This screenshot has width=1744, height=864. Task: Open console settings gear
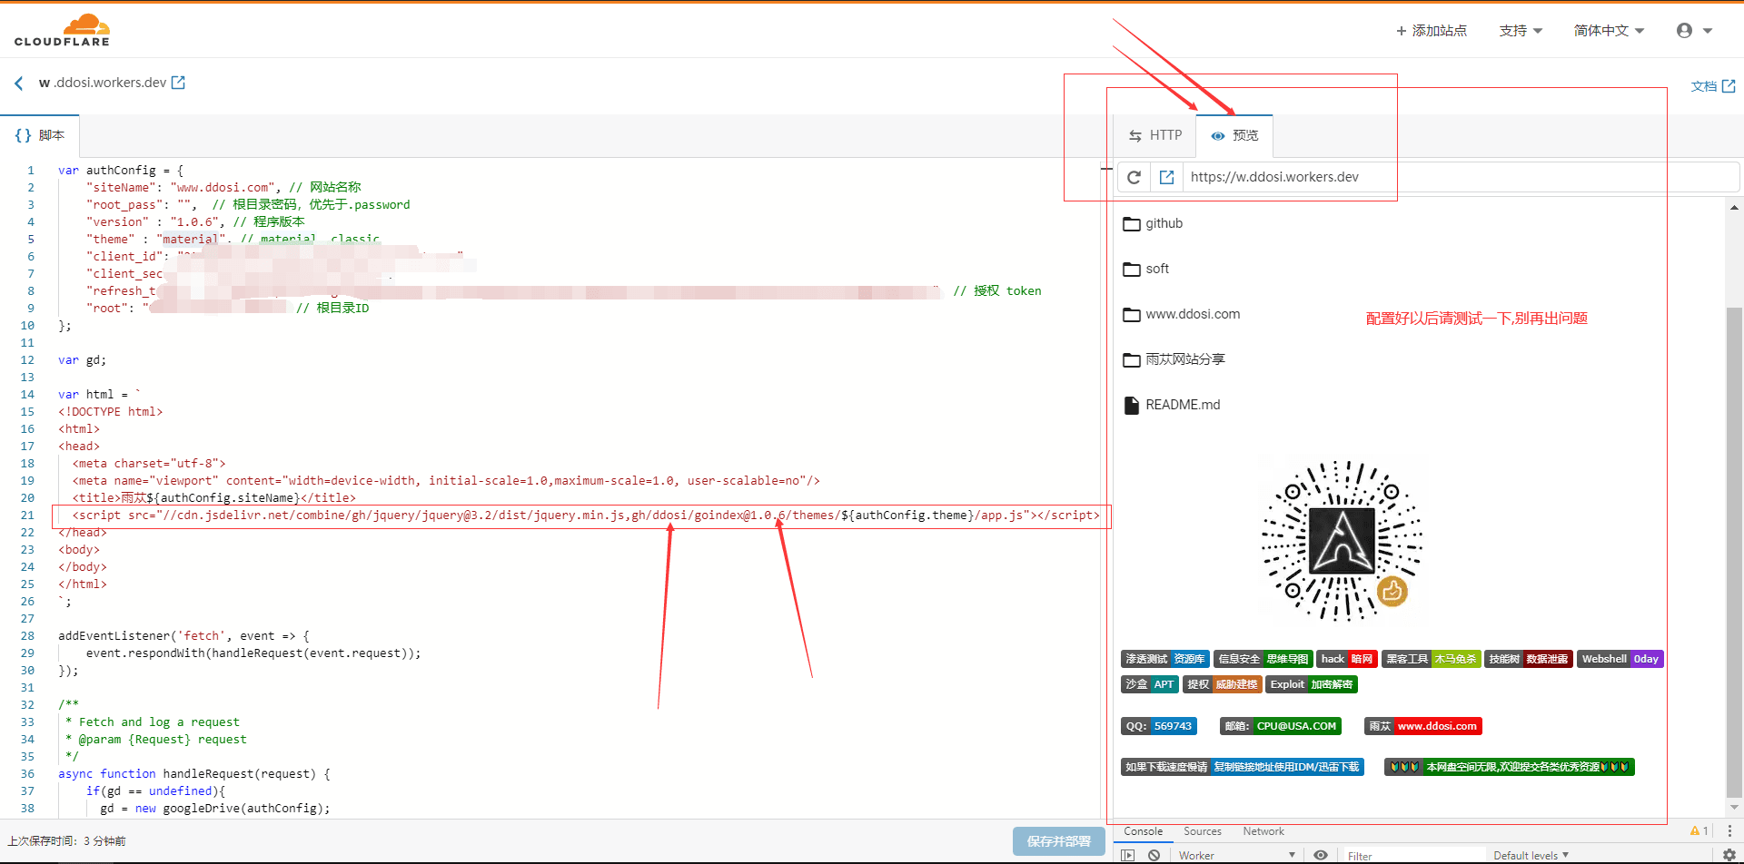(1729, 855)
